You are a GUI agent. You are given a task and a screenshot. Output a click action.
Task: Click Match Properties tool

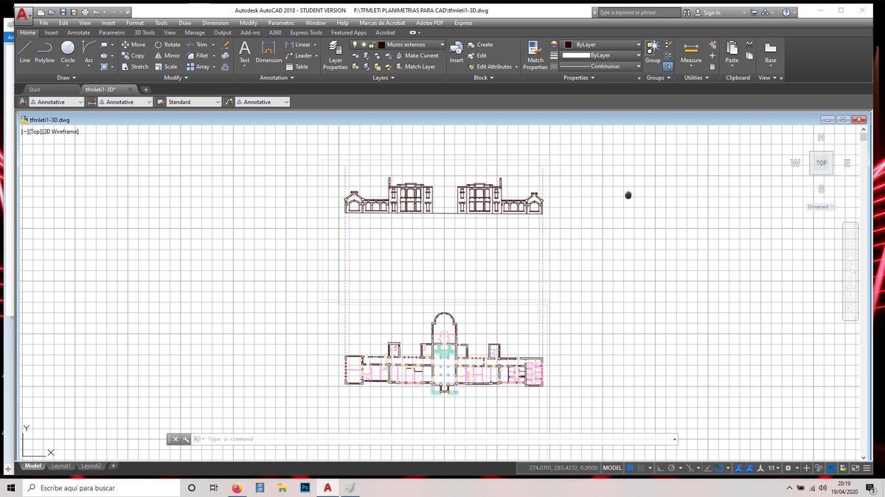coord(535,54)
